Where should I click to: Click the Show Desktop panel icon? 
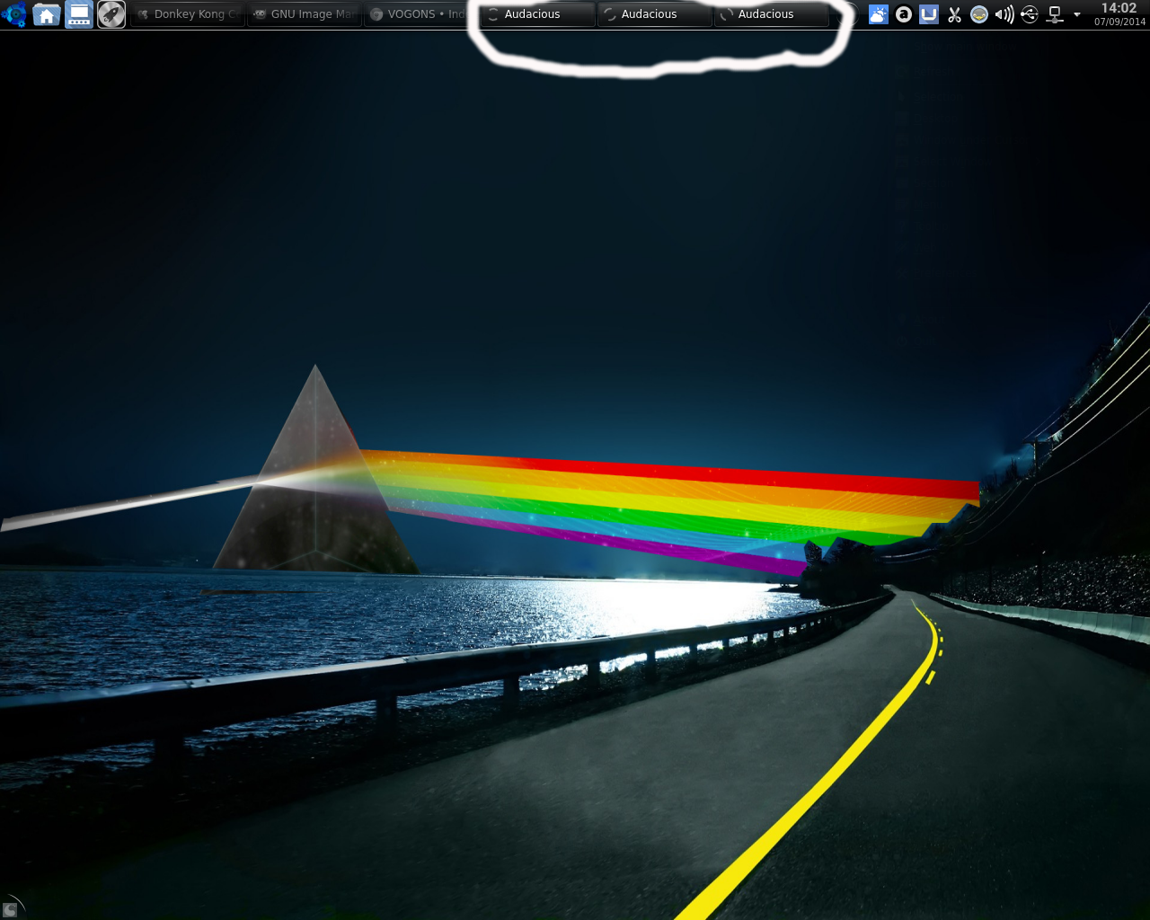[x=79, y=14]
